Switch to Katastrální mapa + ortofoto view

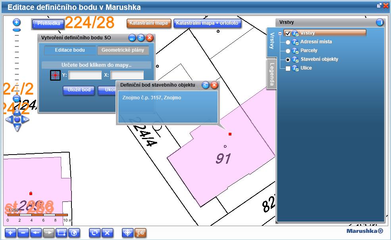click(x=207, y=23)
